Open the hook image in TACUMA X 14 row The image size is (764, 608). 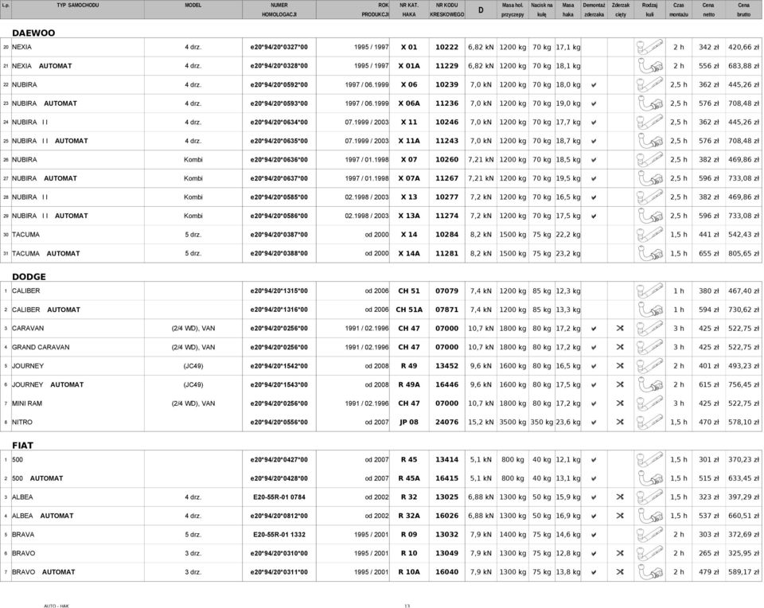[x=649, y=235]
